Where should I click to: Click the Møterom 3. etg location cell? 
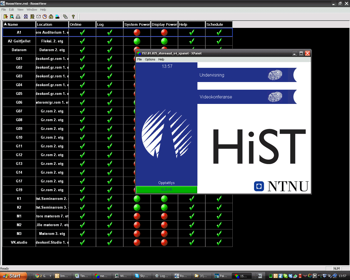point(52,234)
